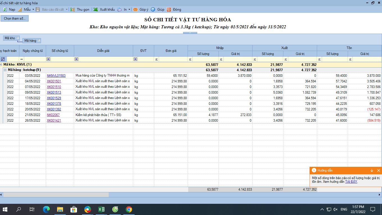This screenshot has height=215, width=382.
Task: Click the Báo cáo đã cất save icon
Action: click(38, 10)
